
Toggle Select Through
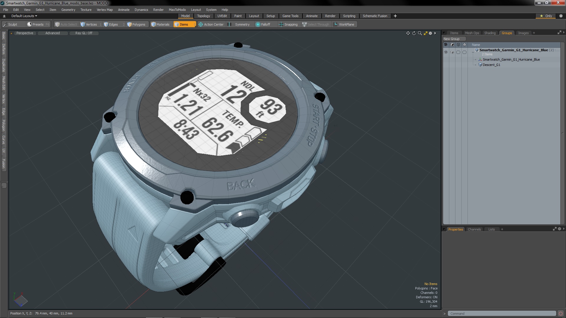coord(315,24)
